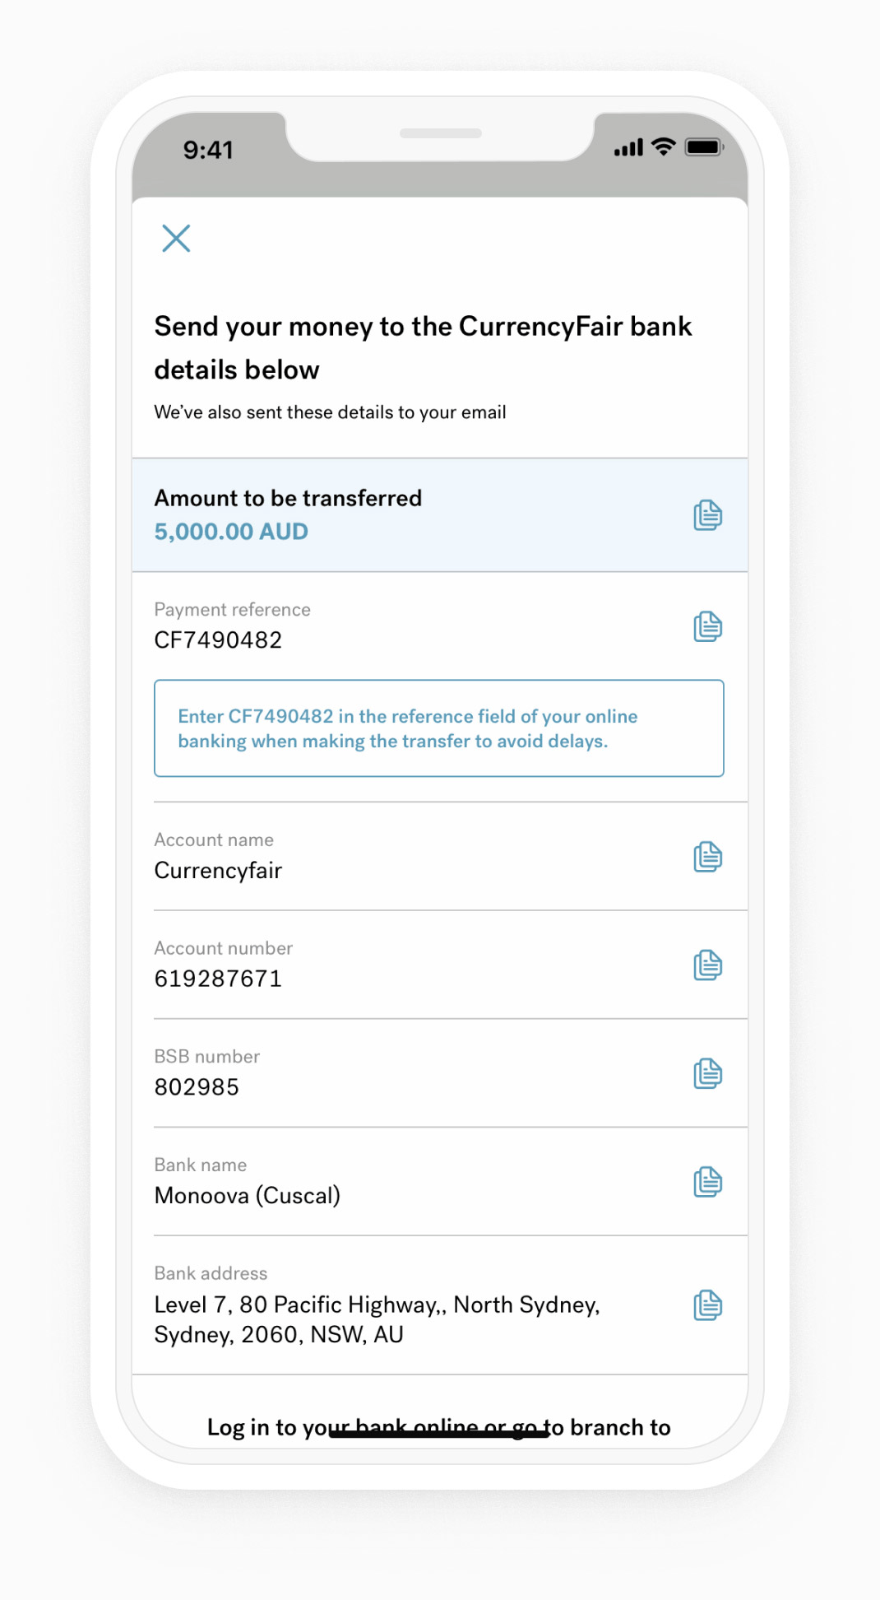Copy the account number 619287671

[x=707, y=965]
